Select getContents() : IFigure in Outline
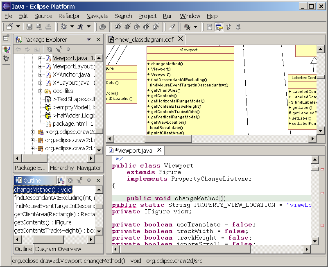Viewport: 328px width, 267px height. 43,222
